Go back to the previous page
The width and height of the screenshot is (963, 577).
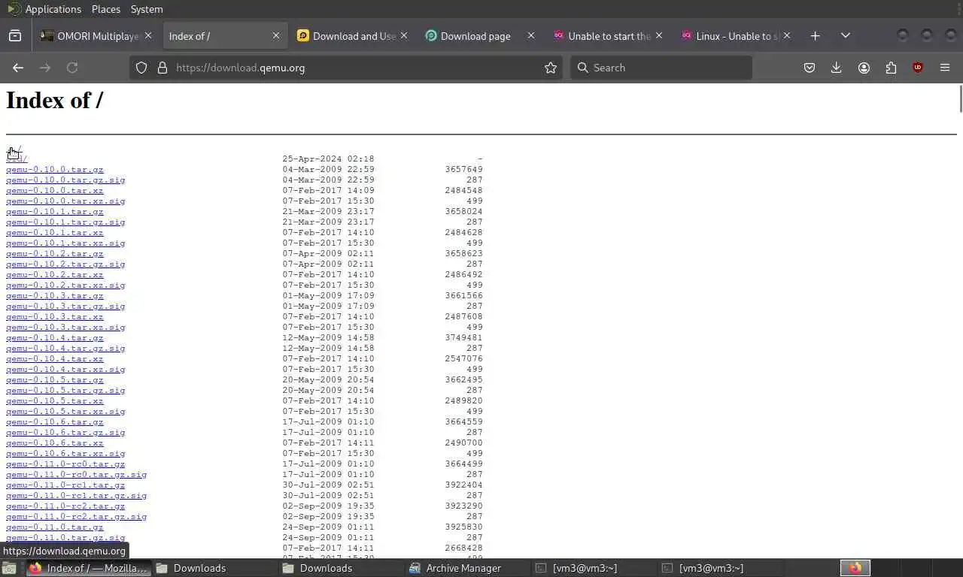point(18,68)
